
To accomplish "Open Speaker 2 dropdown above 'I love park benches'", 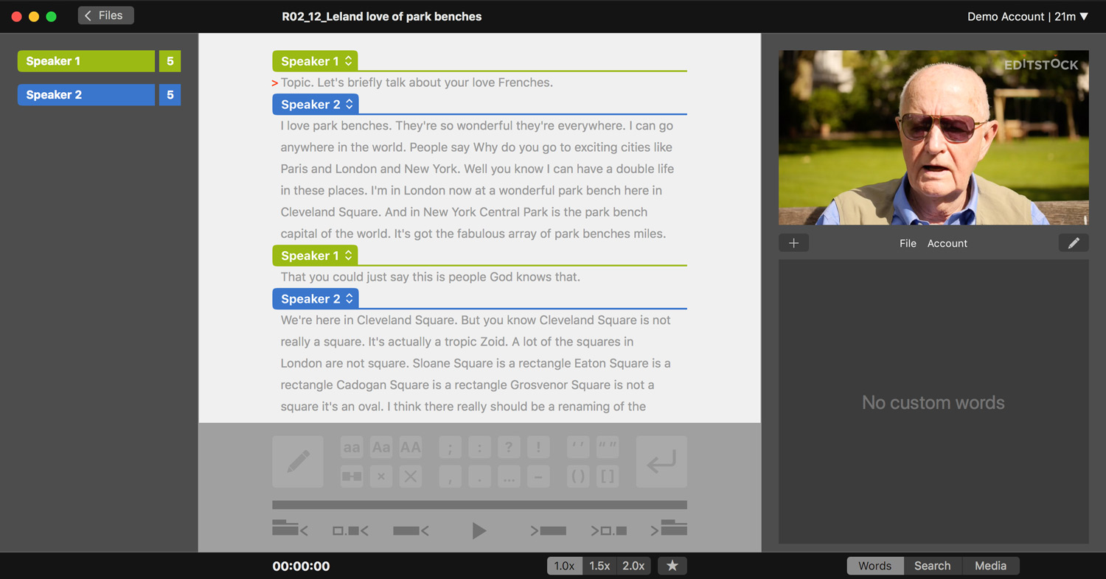I will pyautogui.click(x=316, y=105).
